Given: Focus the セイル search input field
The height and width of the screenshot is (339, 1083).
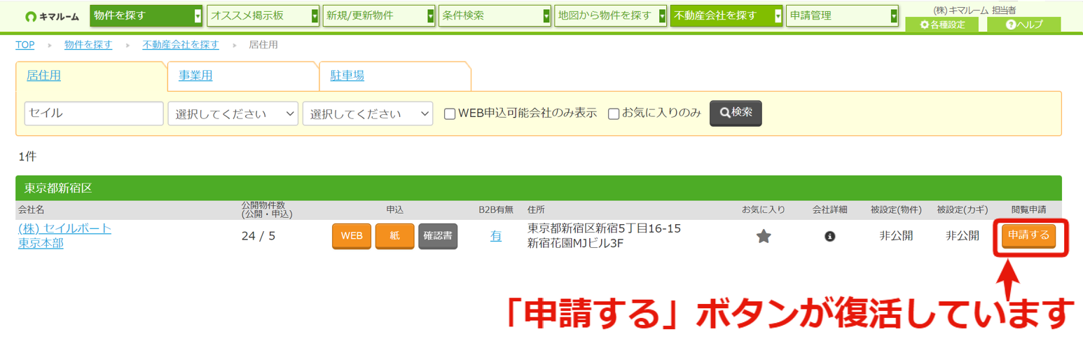Looking at the screenshot, I should pos(94,113).
